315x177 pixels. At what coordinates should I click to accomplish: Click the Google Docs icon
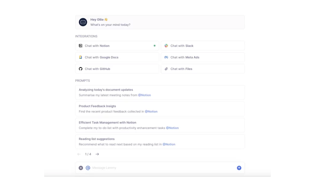pos(81,57)
